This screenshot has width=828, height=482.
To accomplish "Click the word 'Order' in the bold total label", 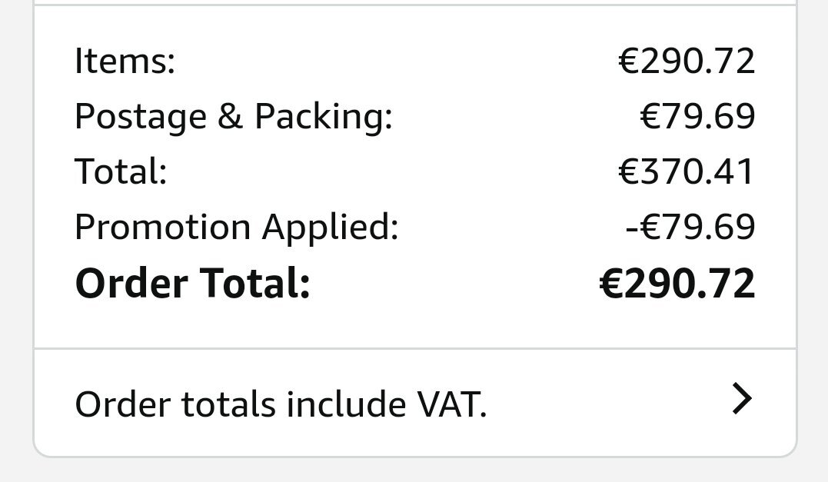I will tap(131, 284).
